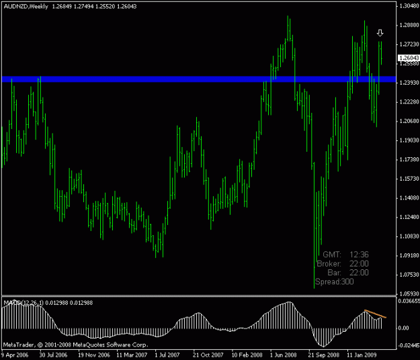Click the 10 Feb 2008 date label
The image size is (420, 360).
[247, 355]
